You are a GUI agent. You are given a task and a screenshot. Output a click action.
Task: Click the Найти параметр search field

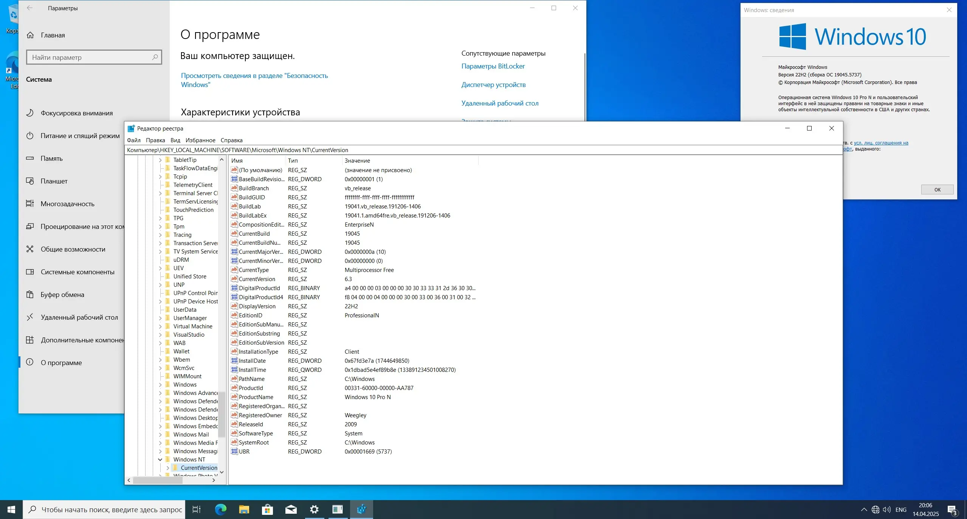[x=91, y=57]
